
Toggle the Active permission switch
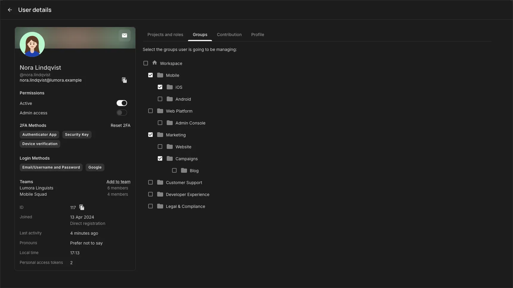coord(122,103)
